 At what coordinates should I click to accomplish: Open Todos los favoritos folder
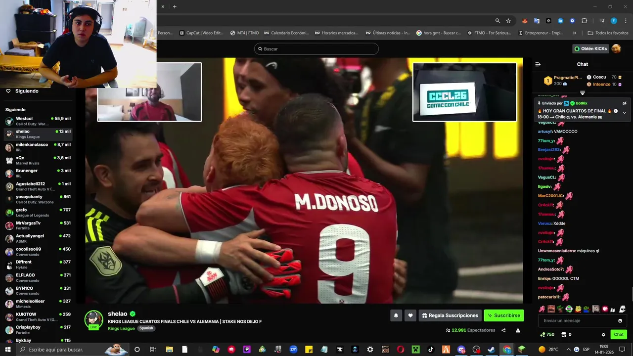pyautogui.click(x=608, y=33)
